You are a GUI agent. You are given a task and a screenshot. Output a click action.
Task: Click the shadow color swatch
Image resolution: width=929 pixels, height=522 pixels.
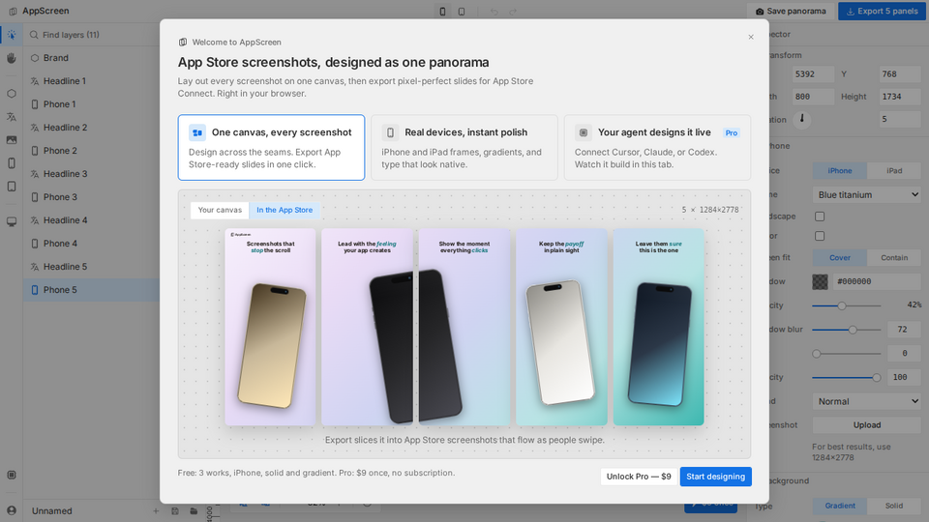(x=820, y=281)
